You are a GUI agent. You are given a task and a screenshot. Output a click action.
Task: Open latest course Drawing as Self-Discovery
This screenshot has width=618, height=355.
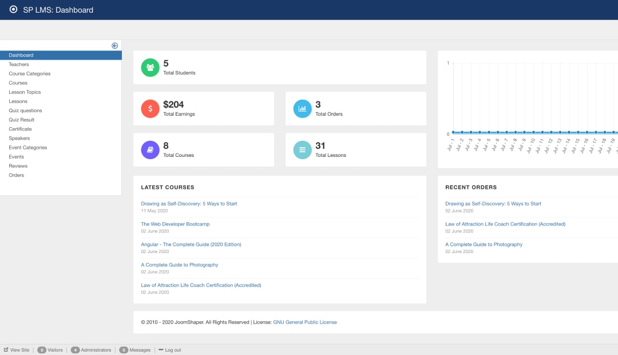click(x=189, y=203)
